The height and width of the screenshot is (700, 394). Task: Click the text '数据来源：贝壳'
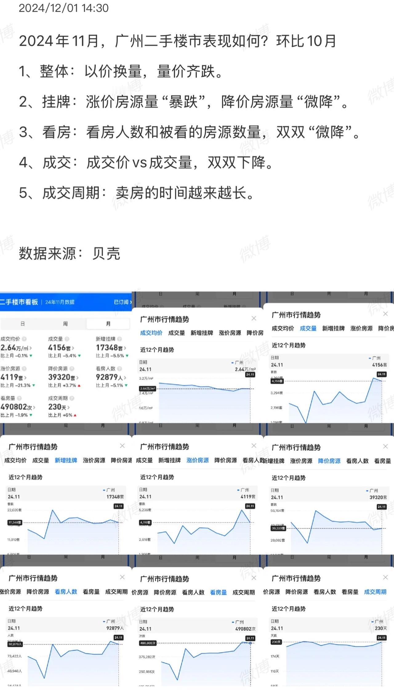pos(70,253)
